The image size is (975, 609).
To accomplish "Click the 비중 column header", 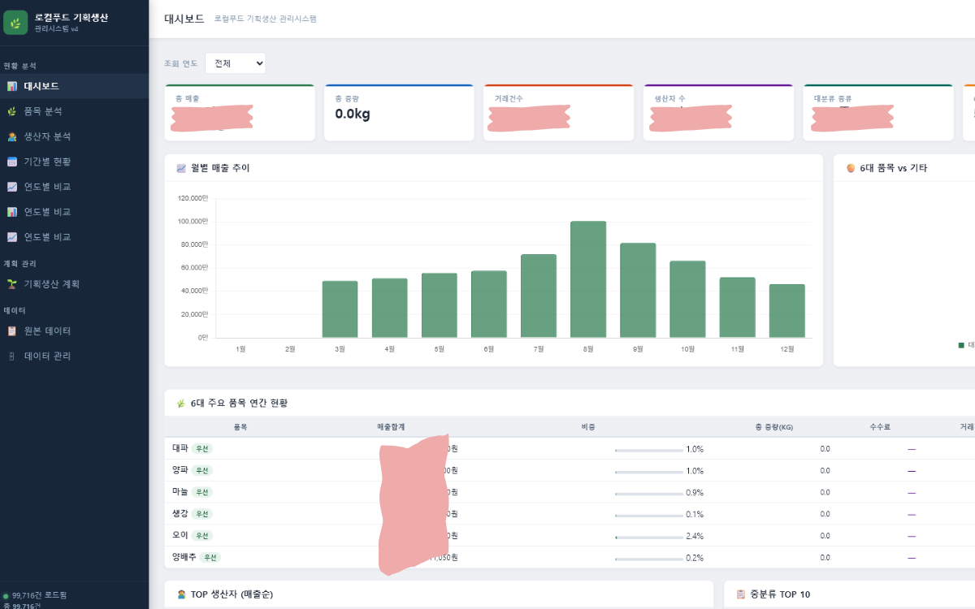I will (587, 427).
